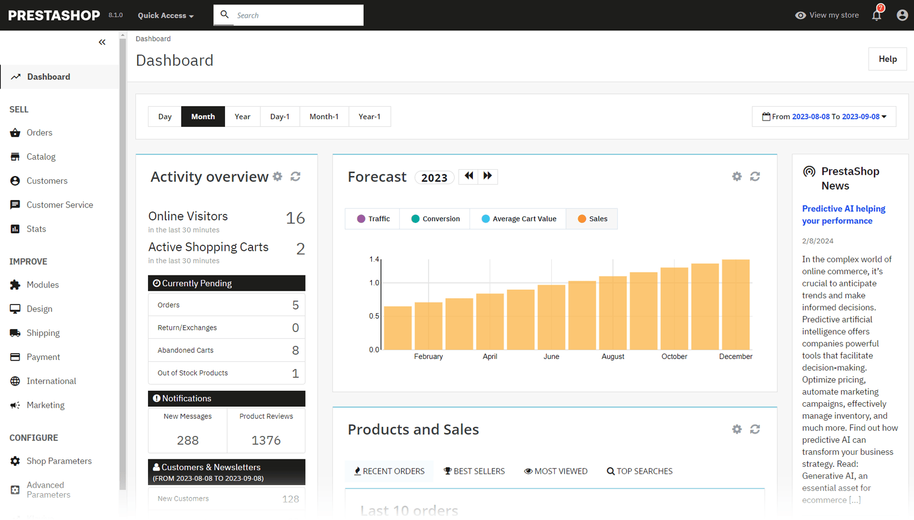
Task: Toggle the Traffic series in Forecast
Action: pyautogui.click(x=372, y=218)
